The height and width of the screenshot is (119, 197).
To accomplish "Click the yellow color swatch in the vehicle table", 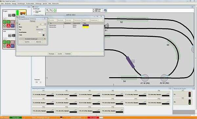I will [x=86, y=27].
